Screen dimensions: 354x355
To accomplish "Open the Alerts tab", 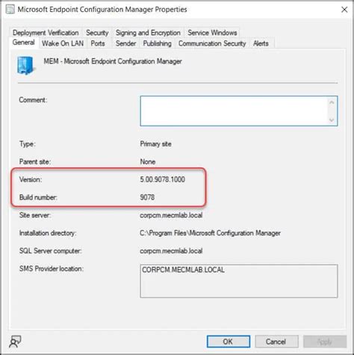I will point(261,43).
